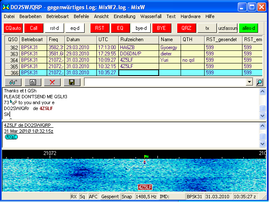
Task: Click name Yuri in QSO 364
Action: tap(164, 60)
